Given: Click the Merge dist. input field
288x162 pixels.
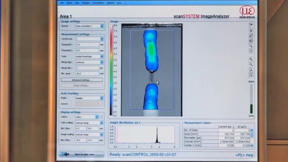Looking at the screenshot, I should click(x=87, y=68).
